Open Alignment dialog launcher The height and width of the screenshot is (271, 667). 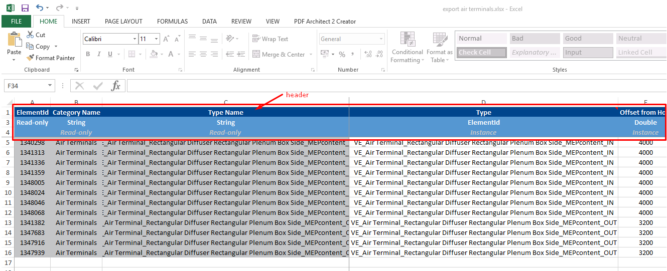coord(312,70)
